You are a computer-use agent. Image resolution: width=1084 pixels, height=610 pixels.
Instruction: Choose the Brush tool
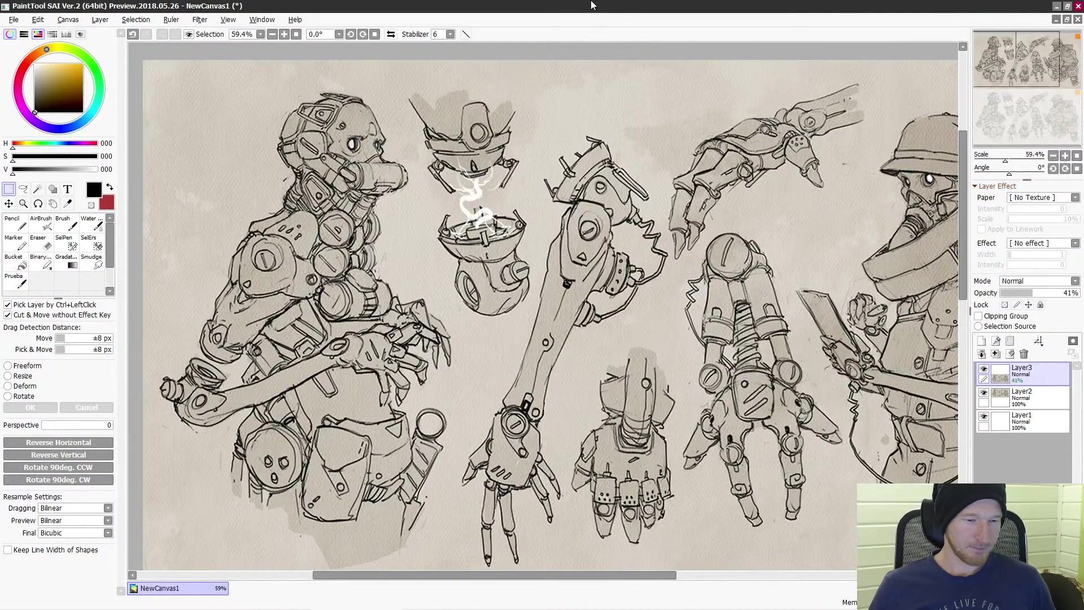[66, 224]
